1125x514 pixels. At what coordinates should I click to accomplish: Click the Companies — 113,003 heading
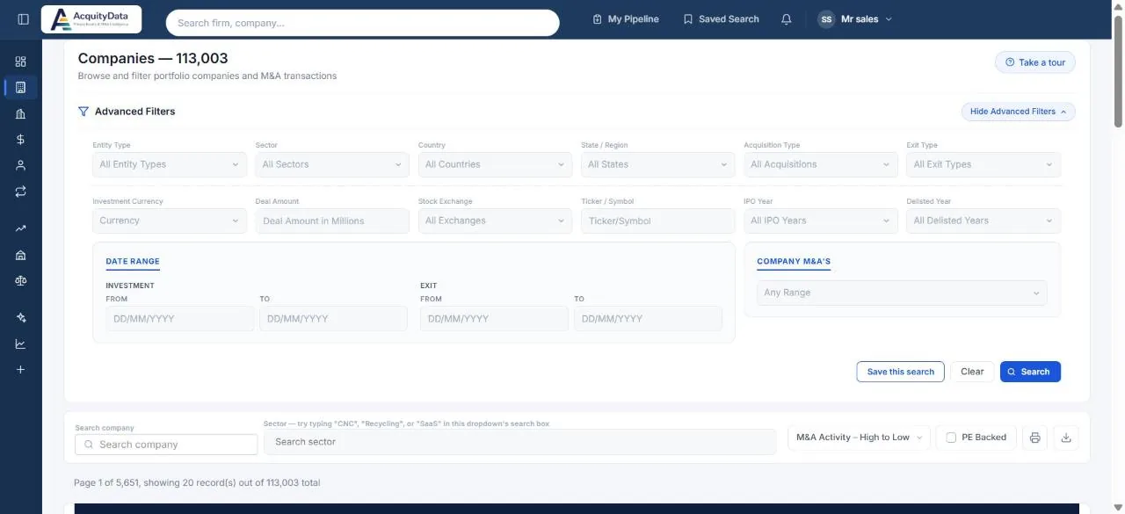(153, 58)
